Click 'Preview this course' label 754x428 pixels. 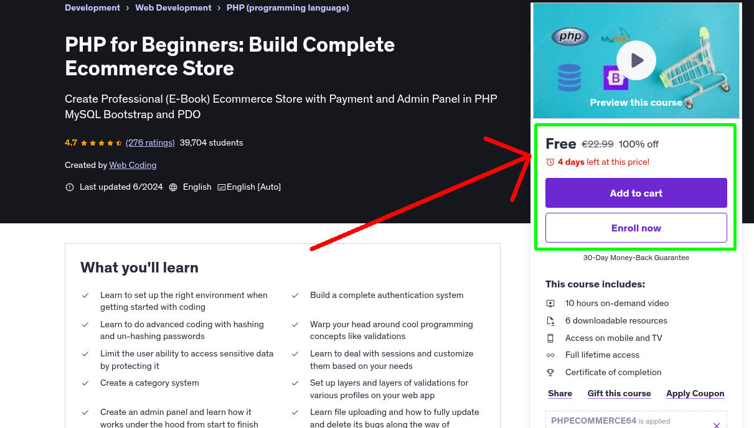(x=636, y=103)
